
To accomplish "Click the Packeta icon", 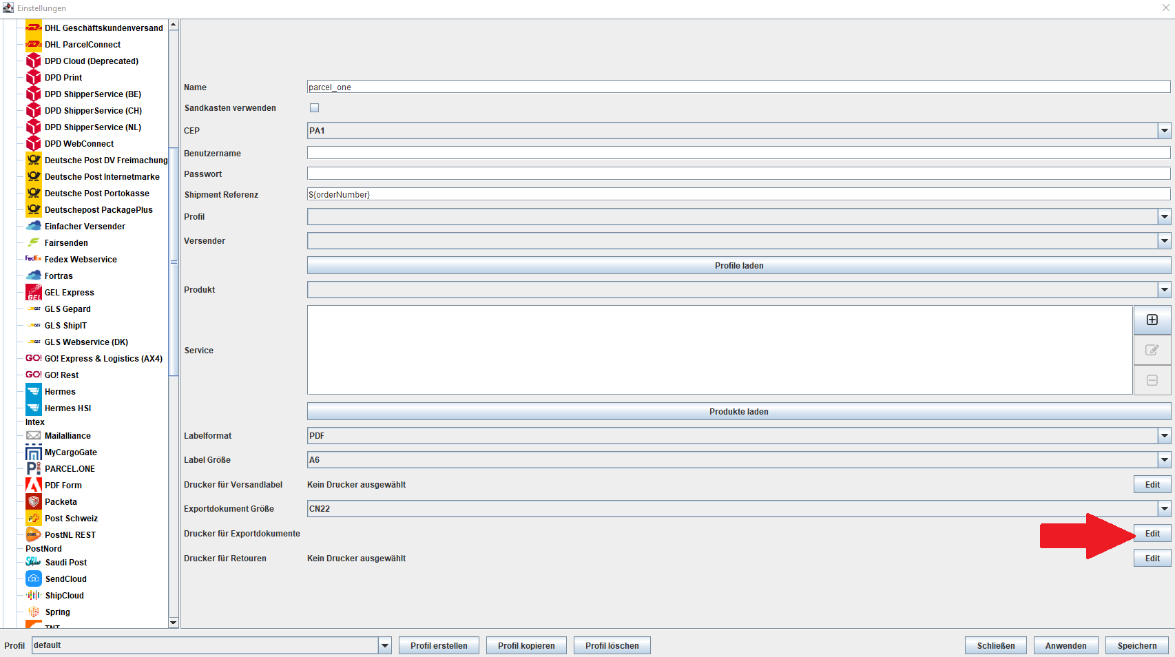I will click(x=34, y=502).
